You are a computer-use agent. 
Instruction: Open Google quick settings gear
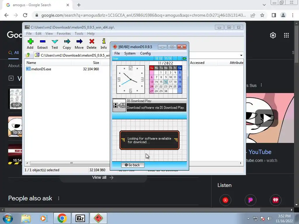pos(273,35)
